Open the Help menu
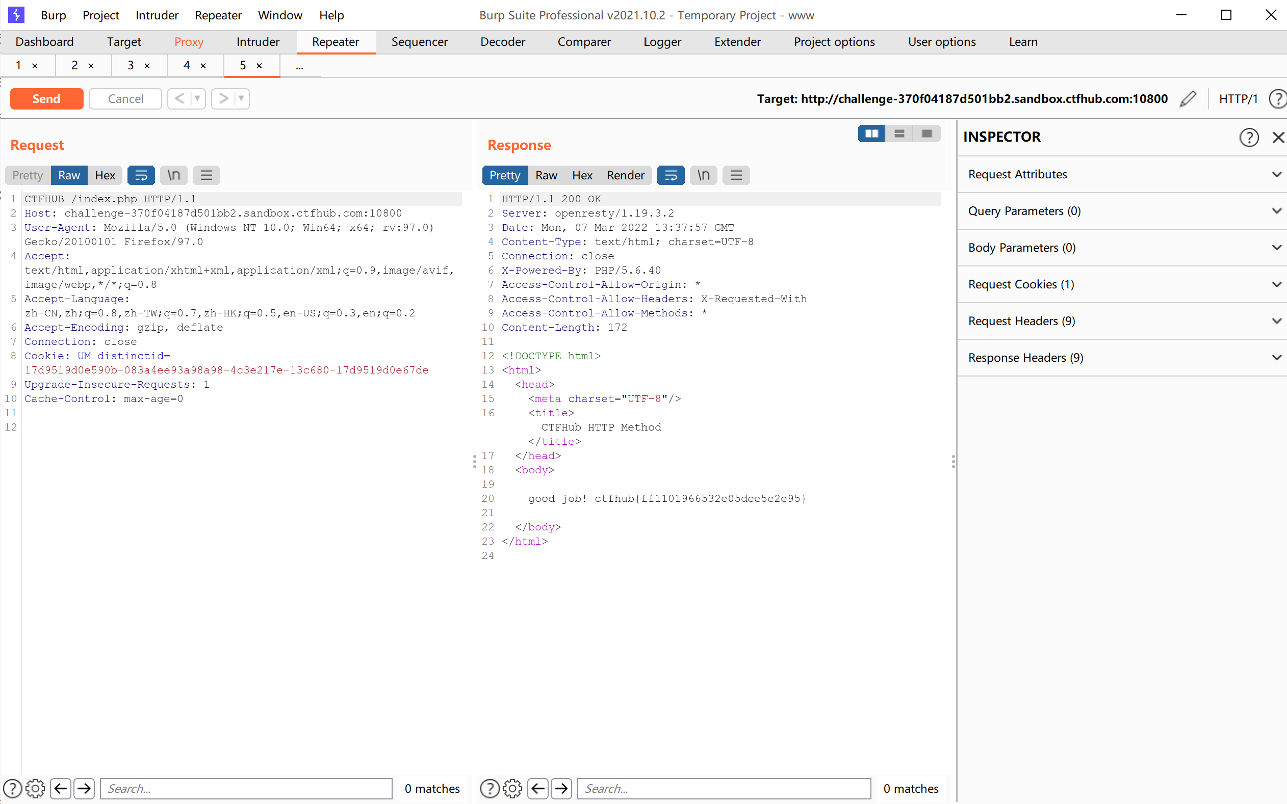 (x=331, y=15)
